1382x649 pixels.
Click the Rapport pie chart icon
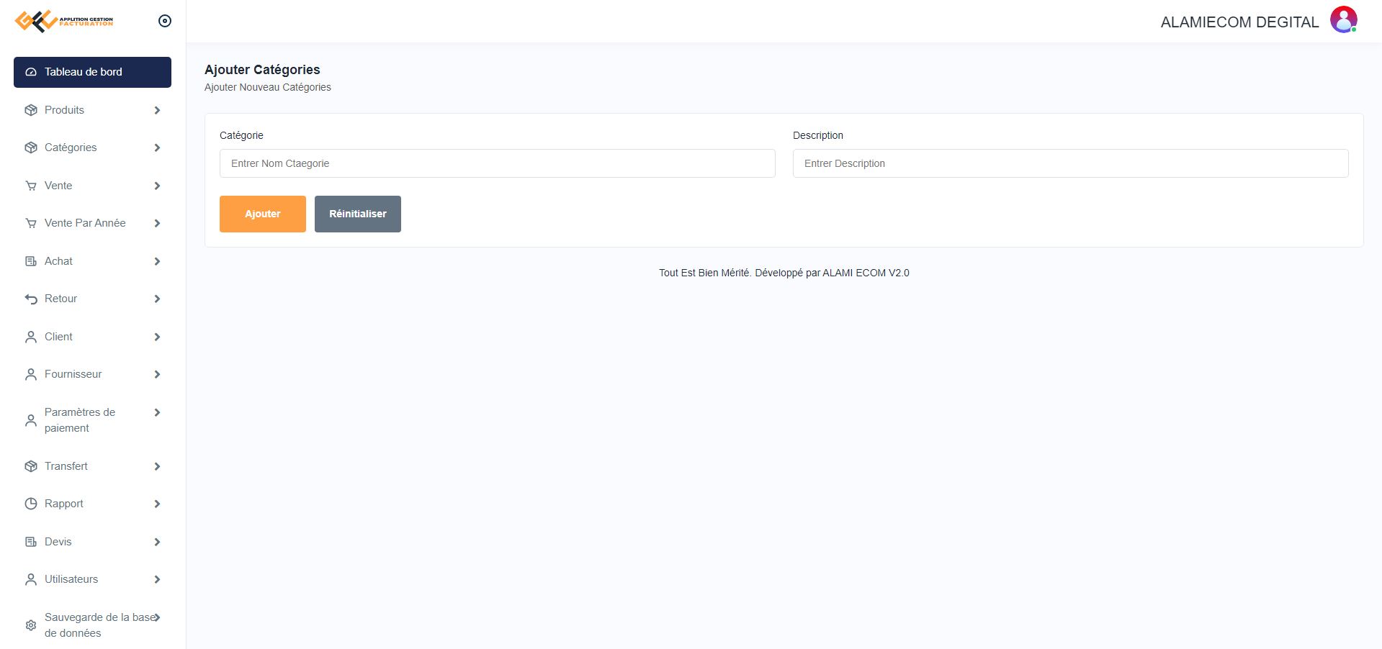click(31, 504)
